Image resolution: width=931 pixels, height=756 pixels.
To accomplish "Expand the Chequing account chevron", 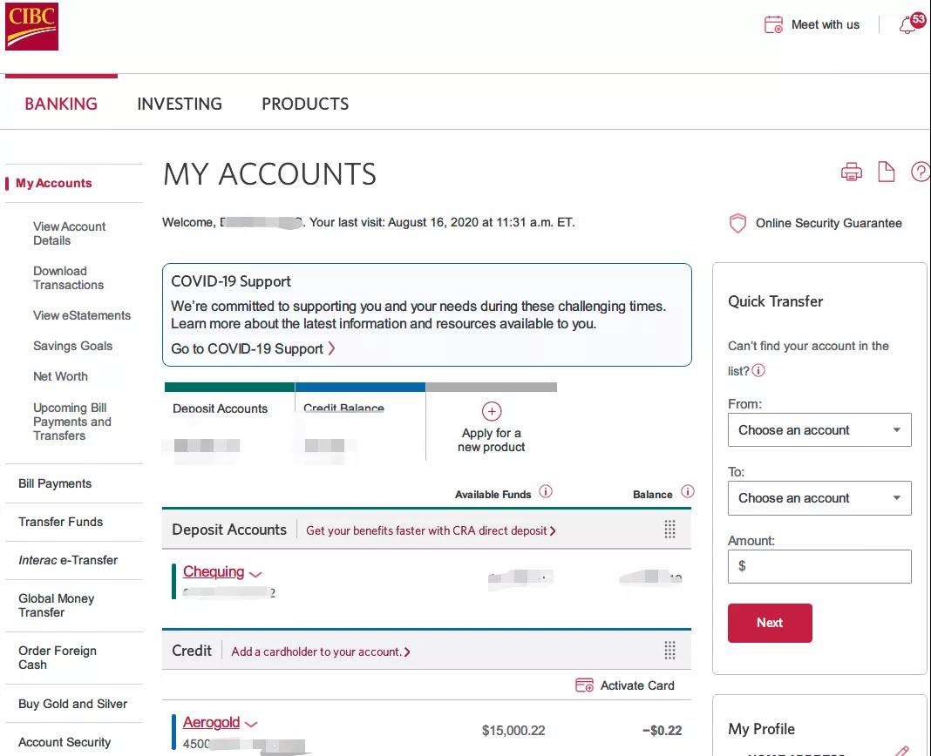I will pos(255,574).
